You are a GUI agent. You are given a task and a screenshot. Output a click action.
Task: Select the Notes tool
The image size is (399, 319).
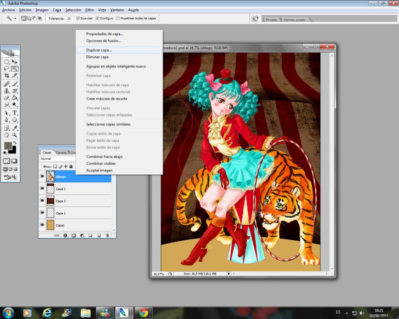[x=7, y=128]
